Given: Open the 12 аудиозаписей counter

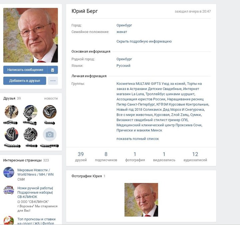Looking at the screenshot, I should (x=195, y=157).
